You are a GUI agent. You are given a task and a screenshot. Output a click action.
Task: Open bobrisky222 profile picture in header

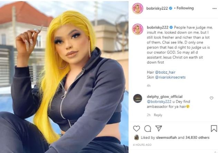[138, 9]
